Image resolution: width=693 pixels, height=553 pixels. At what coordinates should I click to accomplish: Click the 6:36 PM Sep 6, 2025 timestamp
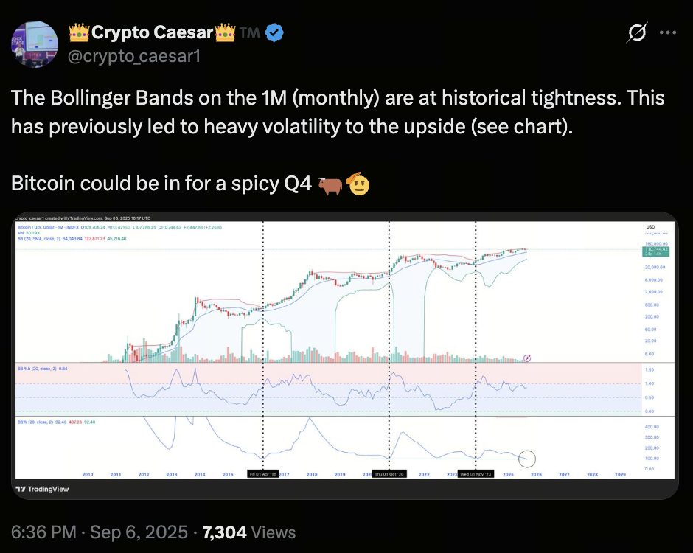click(100, 532)
